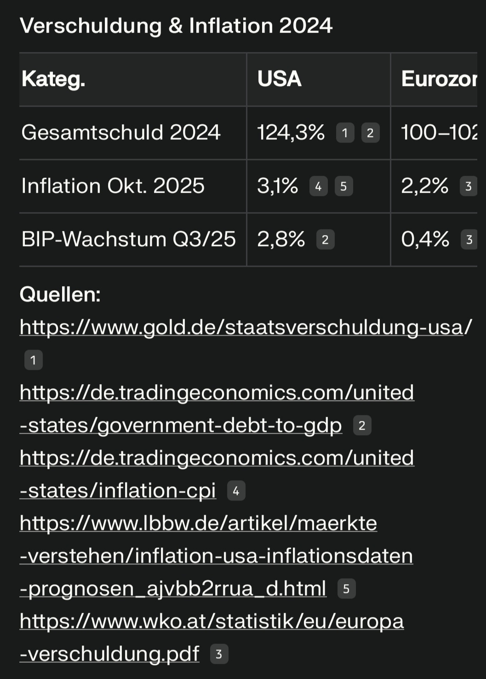Click badge 1 after the gold.de link

[33, 360]
